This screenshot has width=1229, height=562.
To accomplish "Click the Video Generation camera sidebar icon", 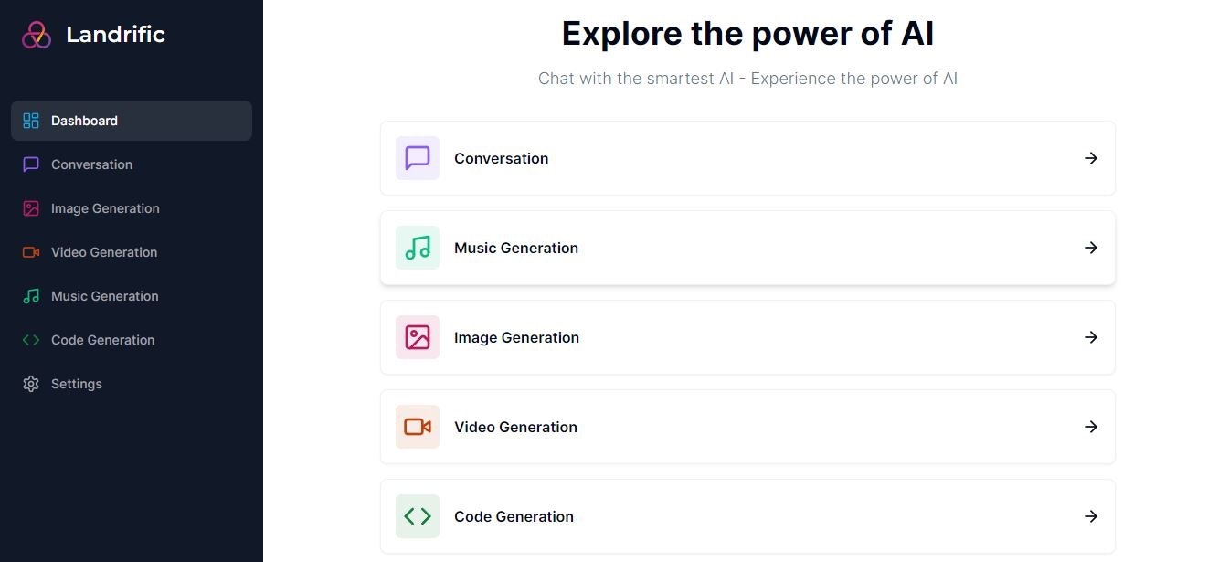I will point(31,252).
